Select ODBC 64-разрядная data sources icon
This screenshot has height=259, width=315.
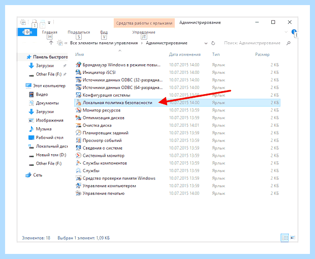click(x=78, y=88)
